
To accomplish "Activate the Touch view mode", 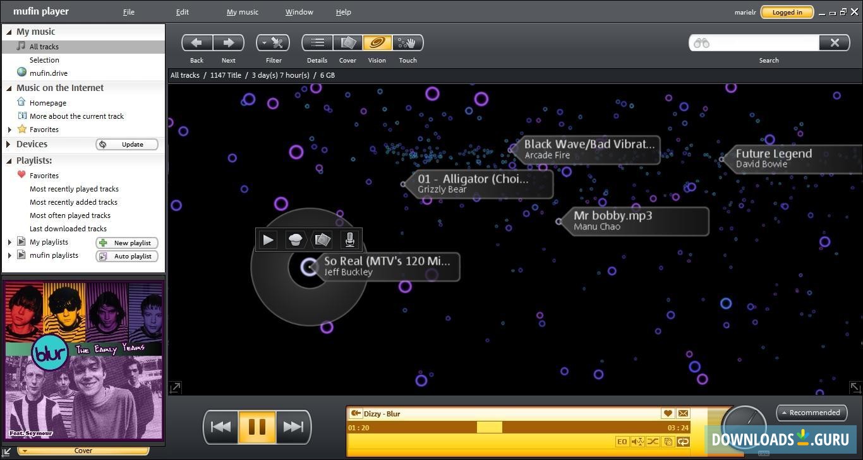I will click(x=407, y=43).
